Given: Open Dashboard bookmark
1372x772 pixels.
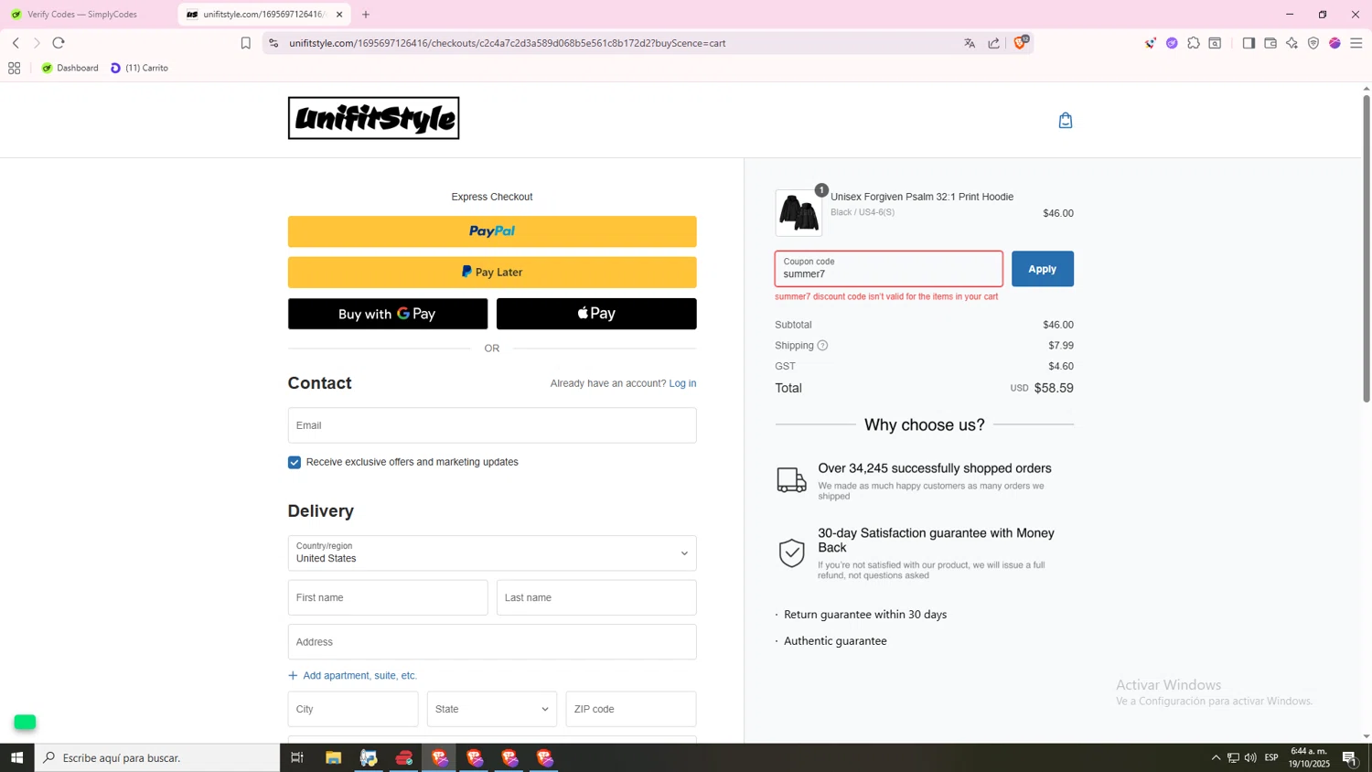Looking at the screenshot, I should pyautogui.click(x=70, y=68).
